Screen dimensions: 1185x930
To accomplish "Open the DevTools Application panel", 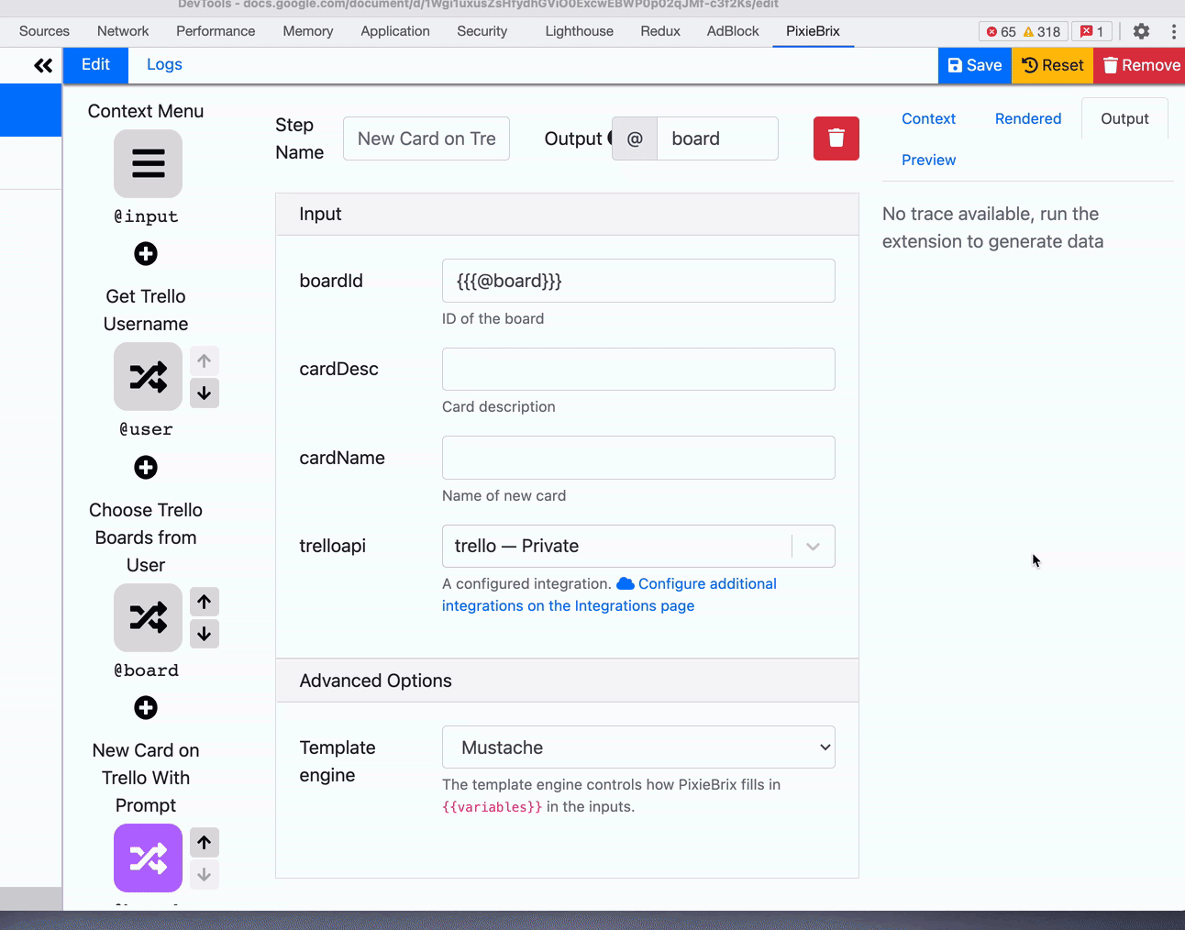I will [x=395, y=31].
